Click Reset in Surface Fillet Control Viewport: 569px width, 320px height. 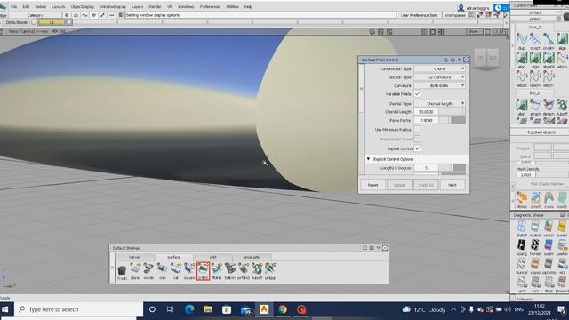[373, 185]
